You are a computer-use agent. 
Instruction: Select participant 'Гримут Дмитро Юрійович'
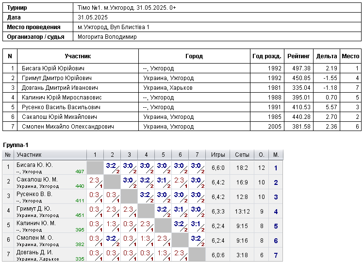[x=57, y=78]
